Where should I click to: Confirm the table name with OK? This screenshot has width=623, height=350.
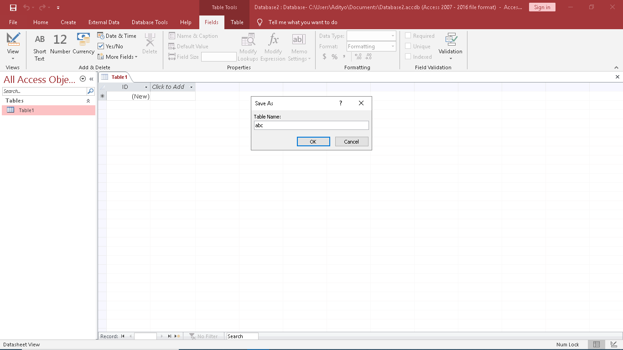pos(313,142)
